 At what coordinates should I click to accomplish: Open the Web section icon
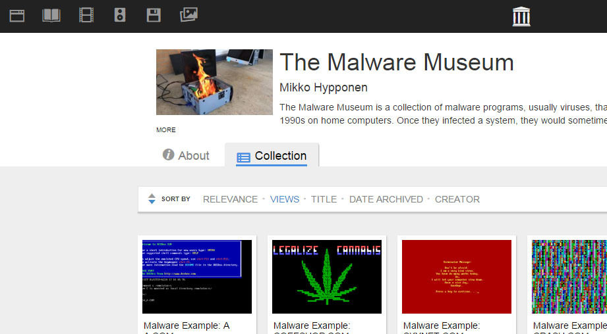[17, 16]
